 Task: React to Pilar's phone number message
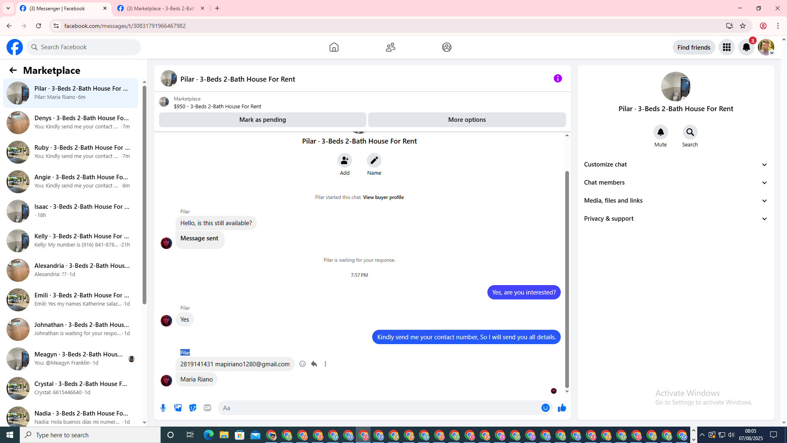pos(303,364)
